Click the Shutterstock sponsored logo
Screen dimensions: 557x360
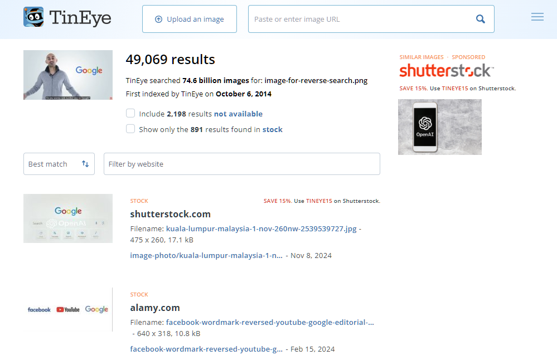(x=445, y=71)
